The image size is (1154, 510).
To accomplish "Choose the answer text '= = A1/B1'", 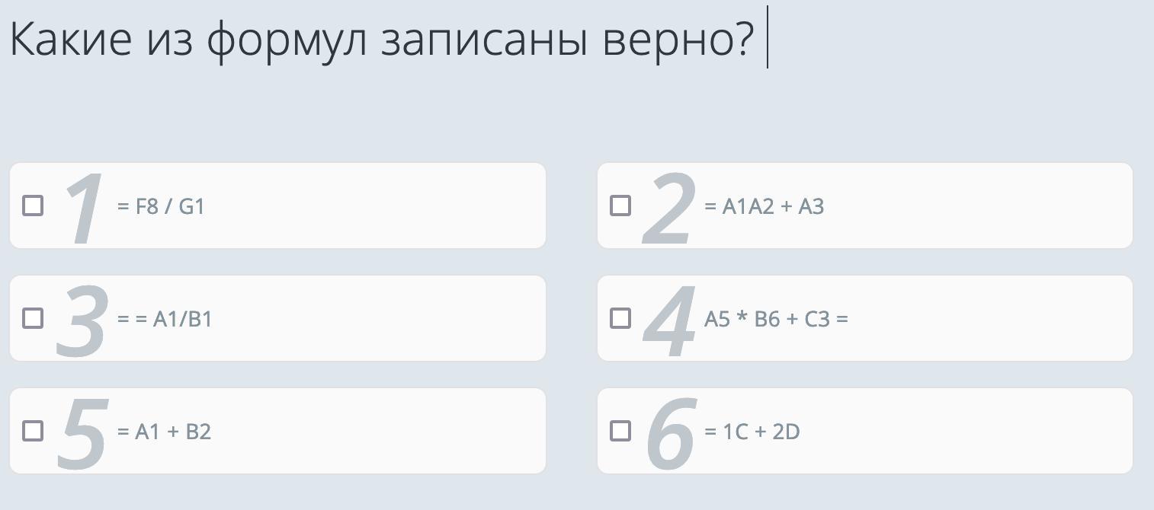I will pos(165,319).
